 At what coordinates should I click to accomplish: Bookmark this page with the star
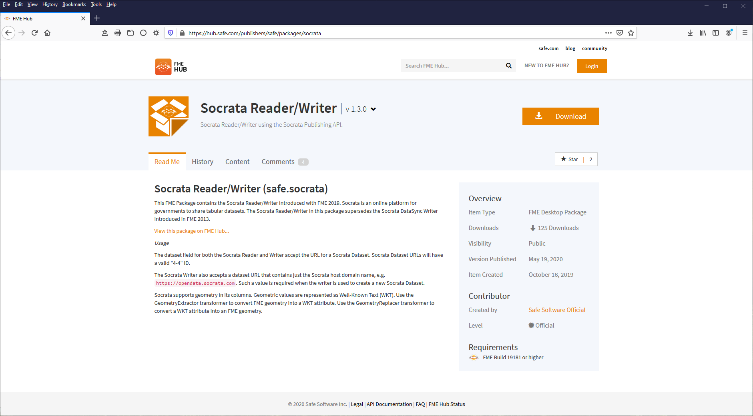(x=631, y=33)
